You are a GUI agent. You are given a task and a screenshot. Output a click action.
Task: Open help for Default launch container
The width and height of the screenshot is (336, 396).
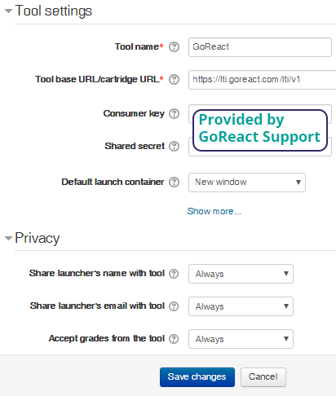point(174,182)
